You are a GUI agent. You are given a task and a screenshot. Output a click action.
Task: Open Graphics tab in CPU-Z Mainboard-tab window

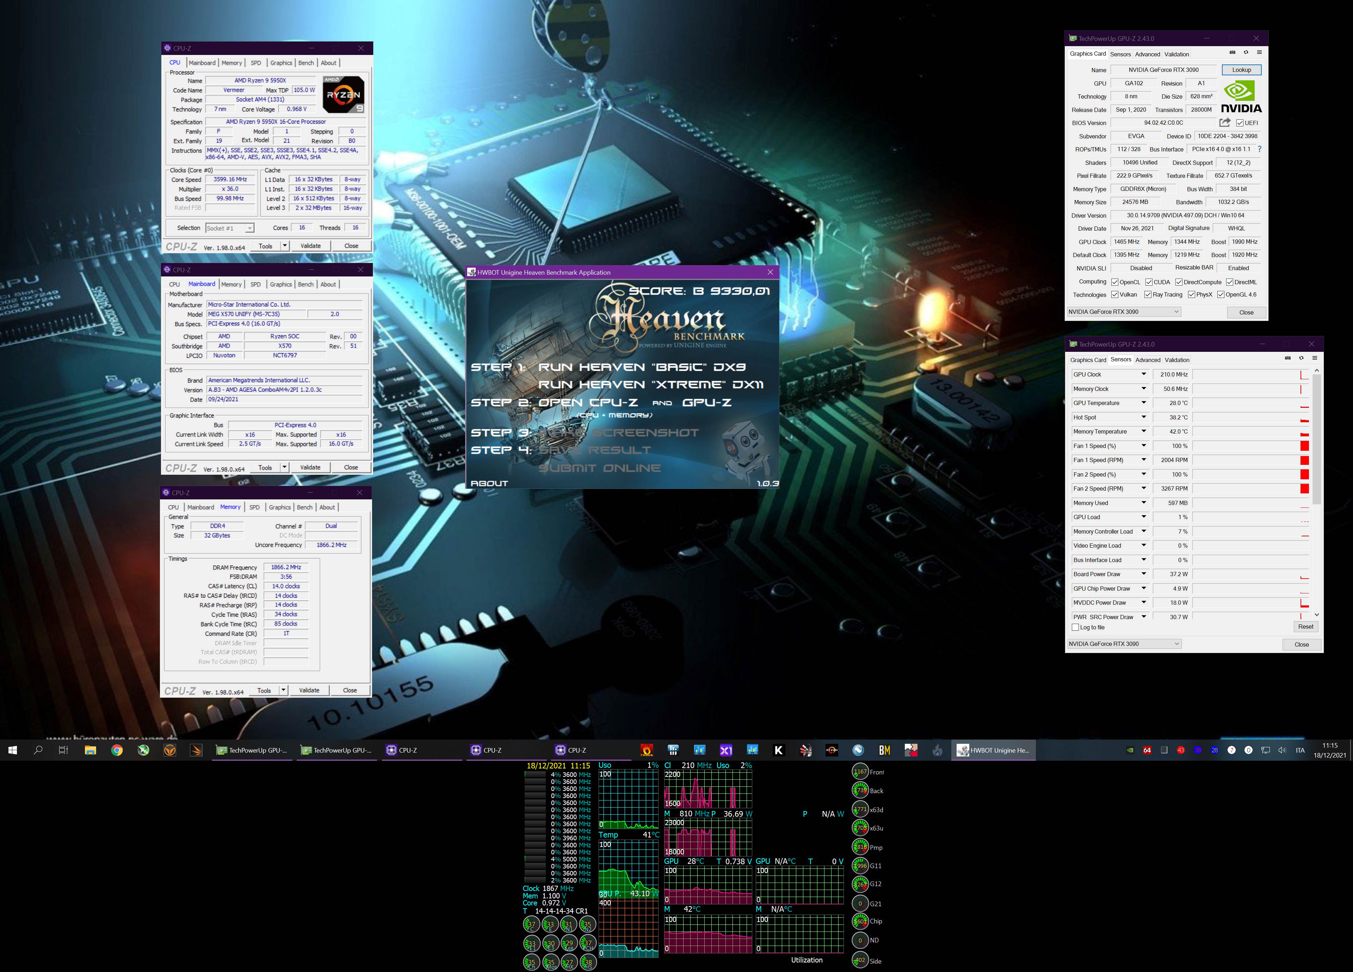pyautogui.click(x=281, y=285)
